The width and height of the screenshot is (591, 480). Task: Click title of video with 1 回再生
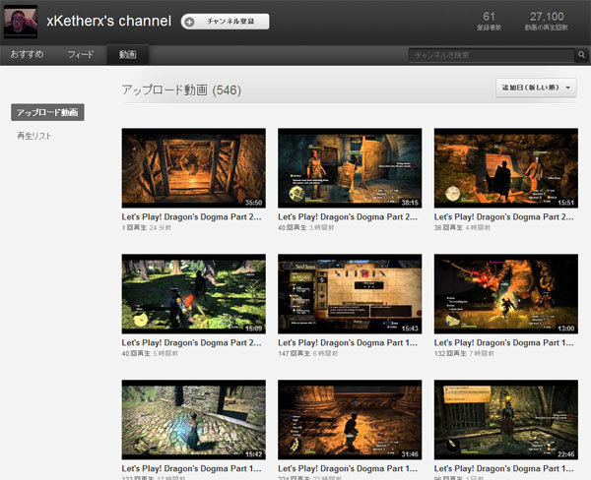click(191, 217)
